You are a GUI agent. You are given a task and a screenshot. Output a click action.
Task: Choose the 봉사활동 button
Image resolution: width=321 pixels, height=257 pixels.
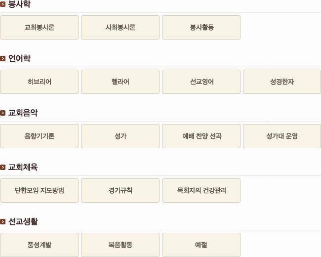(201, 28)
